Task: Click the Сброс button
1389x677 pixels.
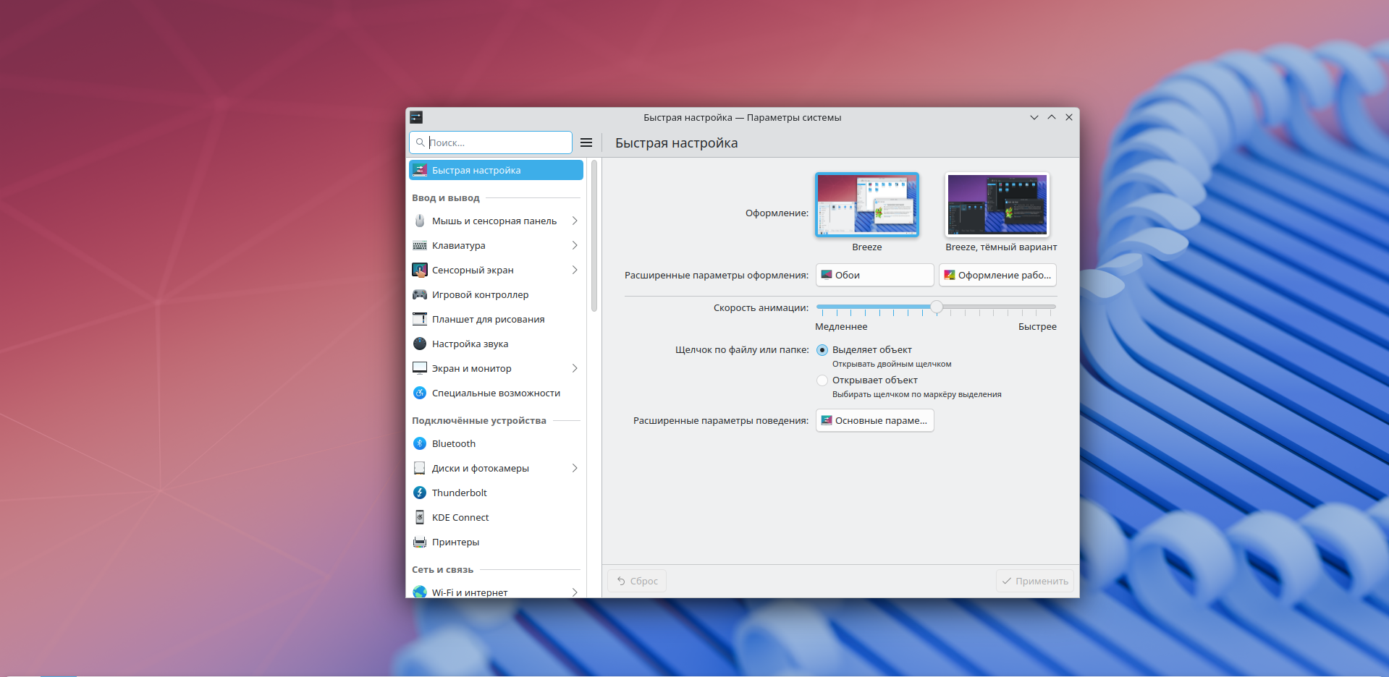Action: (637, 581)
